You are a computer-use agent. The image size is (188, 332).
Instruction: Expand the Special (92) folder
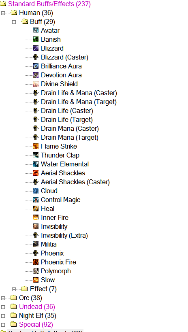(3, 325)
